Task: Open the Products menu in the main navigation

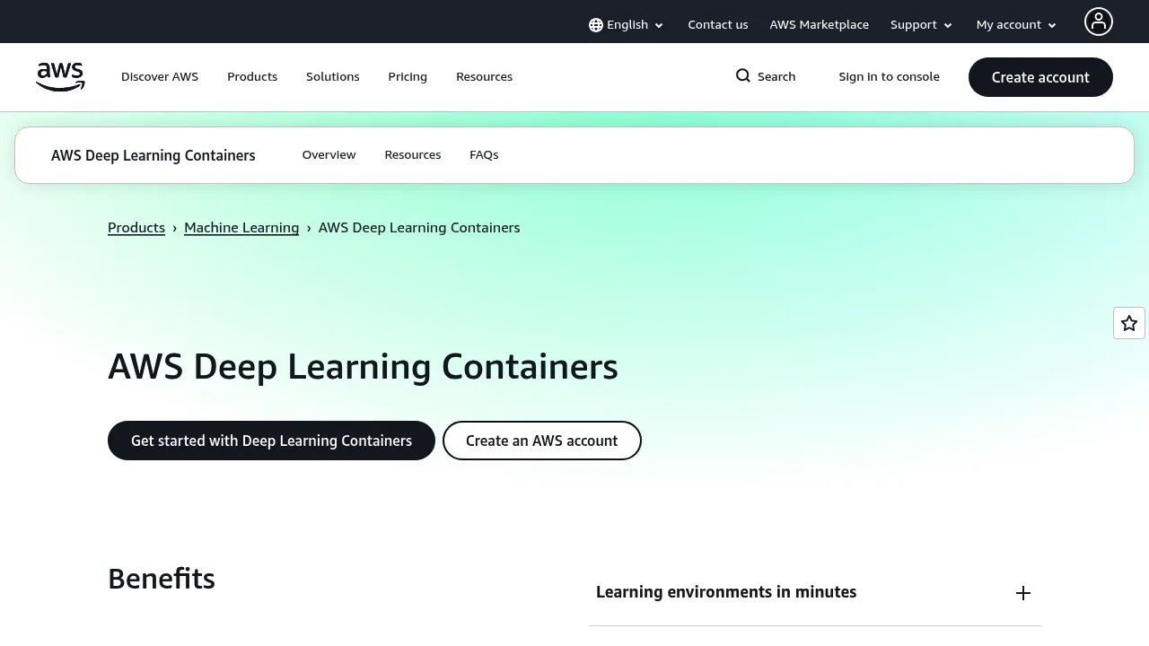Action: 252,77
